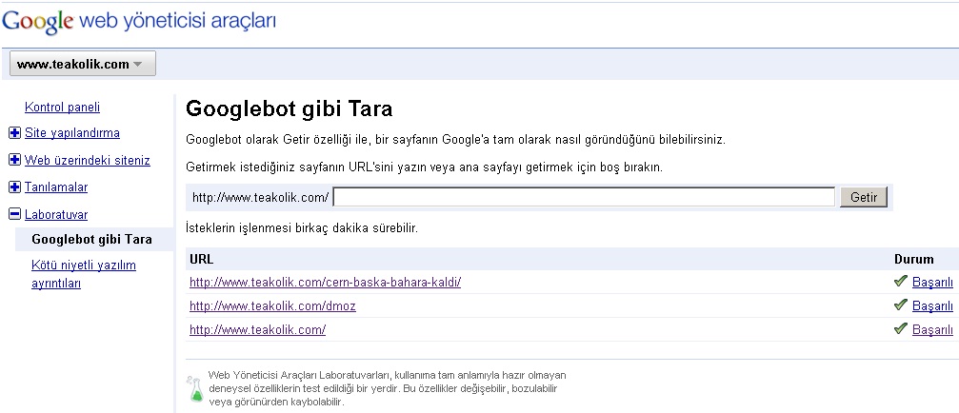959x413 pixels.
Task: Expand the Web üzerindeki siteniz section
Action: [15, 160]
